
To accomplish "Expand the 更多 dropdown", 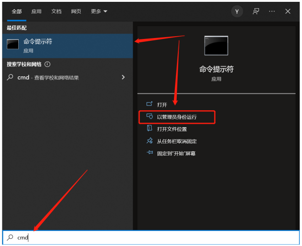I will click(x=99, y=11).
